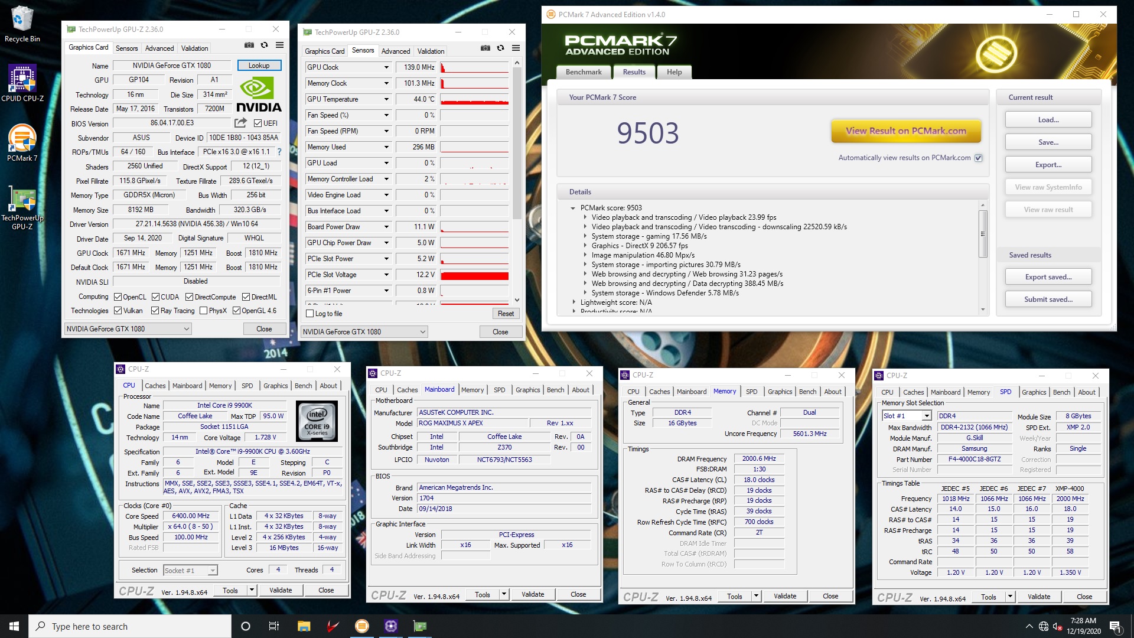Open the PCMark 7 desktop shortcut

point(22,143)
